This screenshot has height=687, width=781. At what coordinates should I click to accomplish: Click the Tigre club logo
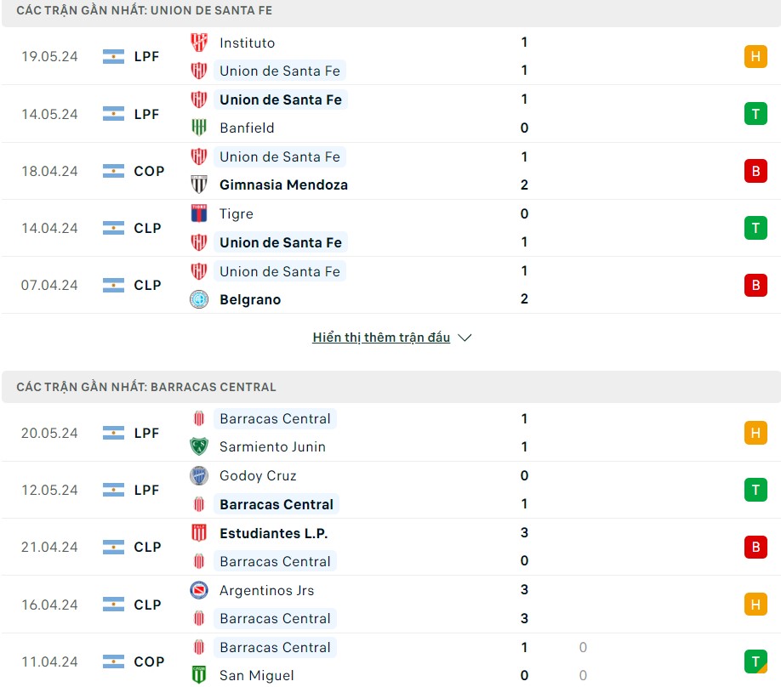point(198,214)
